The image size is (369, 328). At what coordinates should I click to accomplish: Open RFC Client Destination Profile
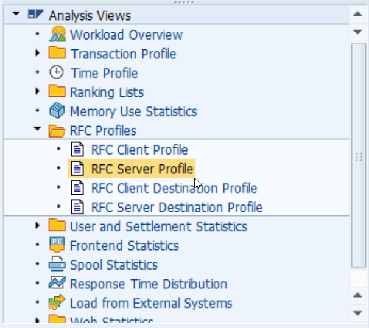click(174, 188)
